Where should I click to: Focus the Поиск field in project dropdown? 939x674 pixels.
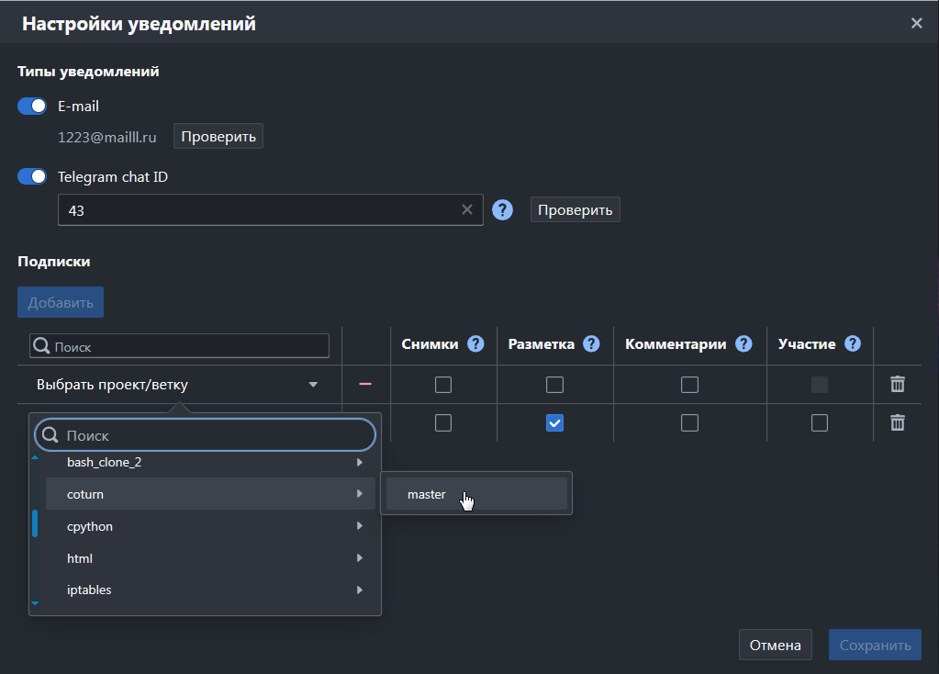tap(206, 435)
